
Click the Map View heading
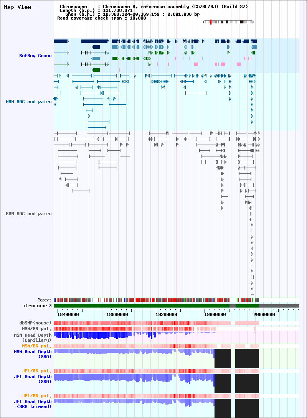click(x=17, y=7)
